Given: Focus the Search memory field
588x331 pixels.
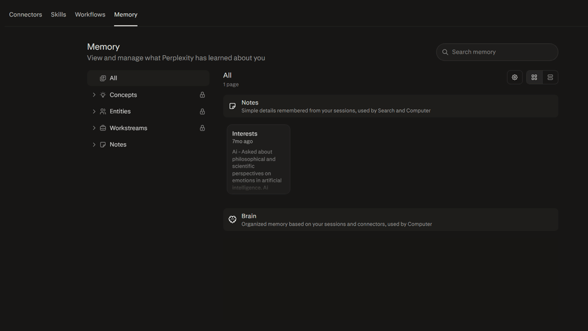Looking at the screenshot, I should coord(497,52).
